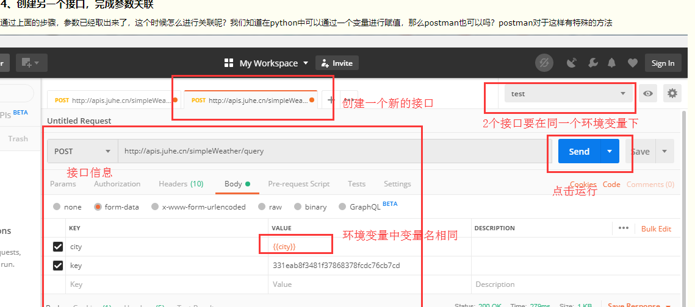Select the x-www-form-urlencoded radio button
The image size is (695, 307).
155,206
